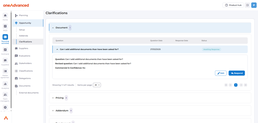This screenshot has height=123, width=258.
Task: Open the Items per page dropdown
Action: click(x=97, y=85)
